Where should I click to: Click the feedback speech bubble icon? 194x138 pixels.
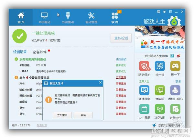click(x=158, y=12)
